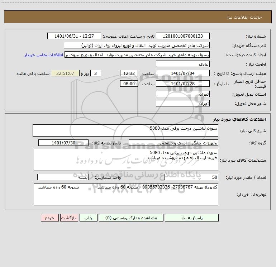Click the نام دستگاه خریدار label
Viewport: 276px width, 267px height.
[x=249, y=46]
